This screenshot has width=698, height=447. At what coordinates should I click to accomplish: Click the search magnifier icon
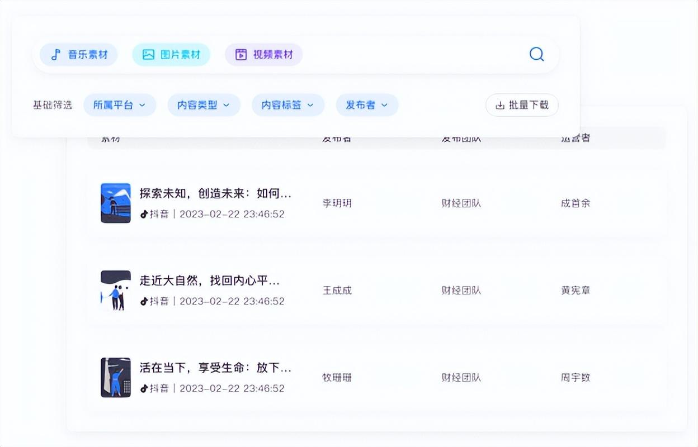tap(536, 54)
